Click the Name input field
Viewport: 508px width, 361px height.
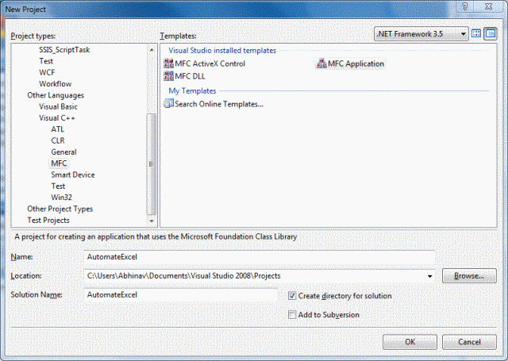pyautogui.click(x=259, y=257)
